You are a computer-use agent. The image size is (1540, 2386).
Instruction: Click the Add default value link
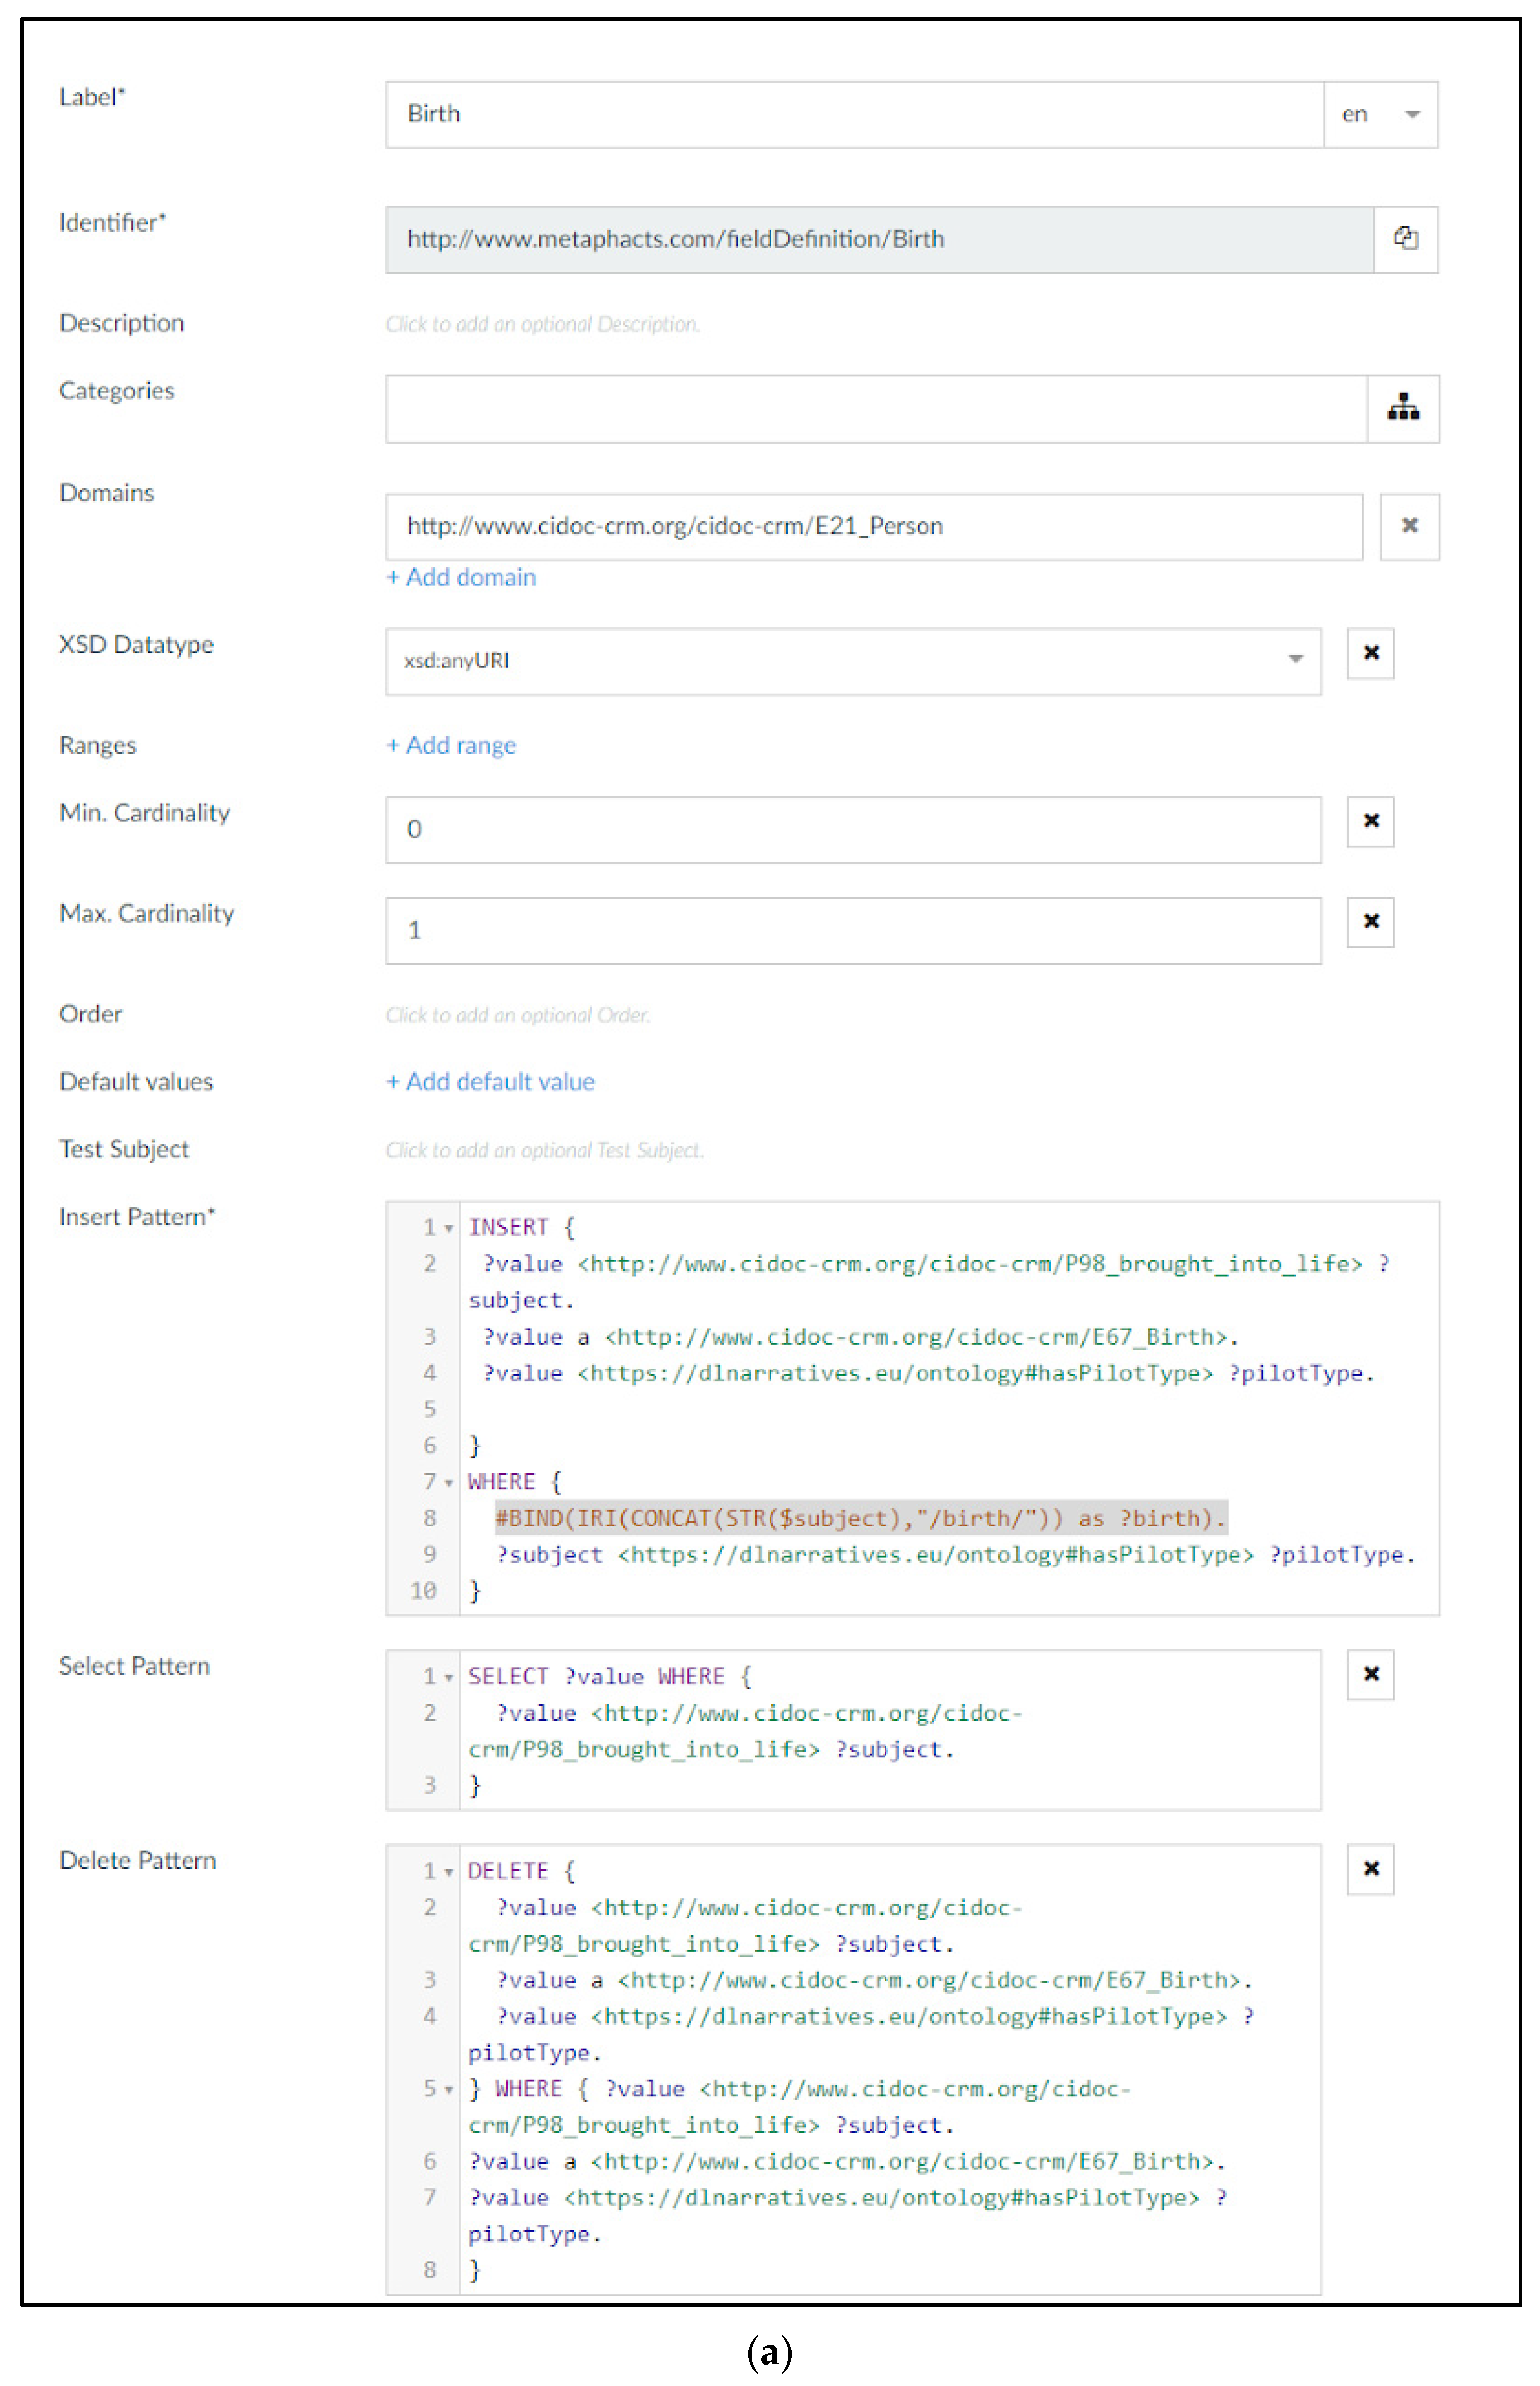(490, 1081)
